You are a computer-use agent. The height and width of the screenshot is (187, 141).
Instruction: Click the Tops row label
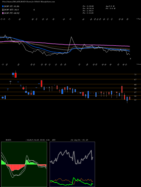click(x=138, y=19)
